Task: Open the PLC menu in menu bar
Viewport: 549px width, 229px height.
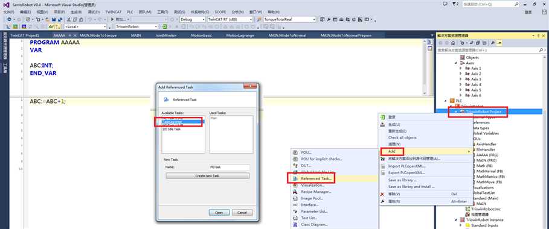Action: (x=130, y=12)
